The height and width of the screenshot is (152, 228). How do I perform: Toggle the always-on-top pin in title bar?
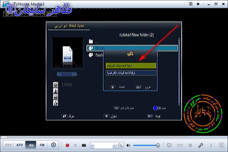click(198, 4)
